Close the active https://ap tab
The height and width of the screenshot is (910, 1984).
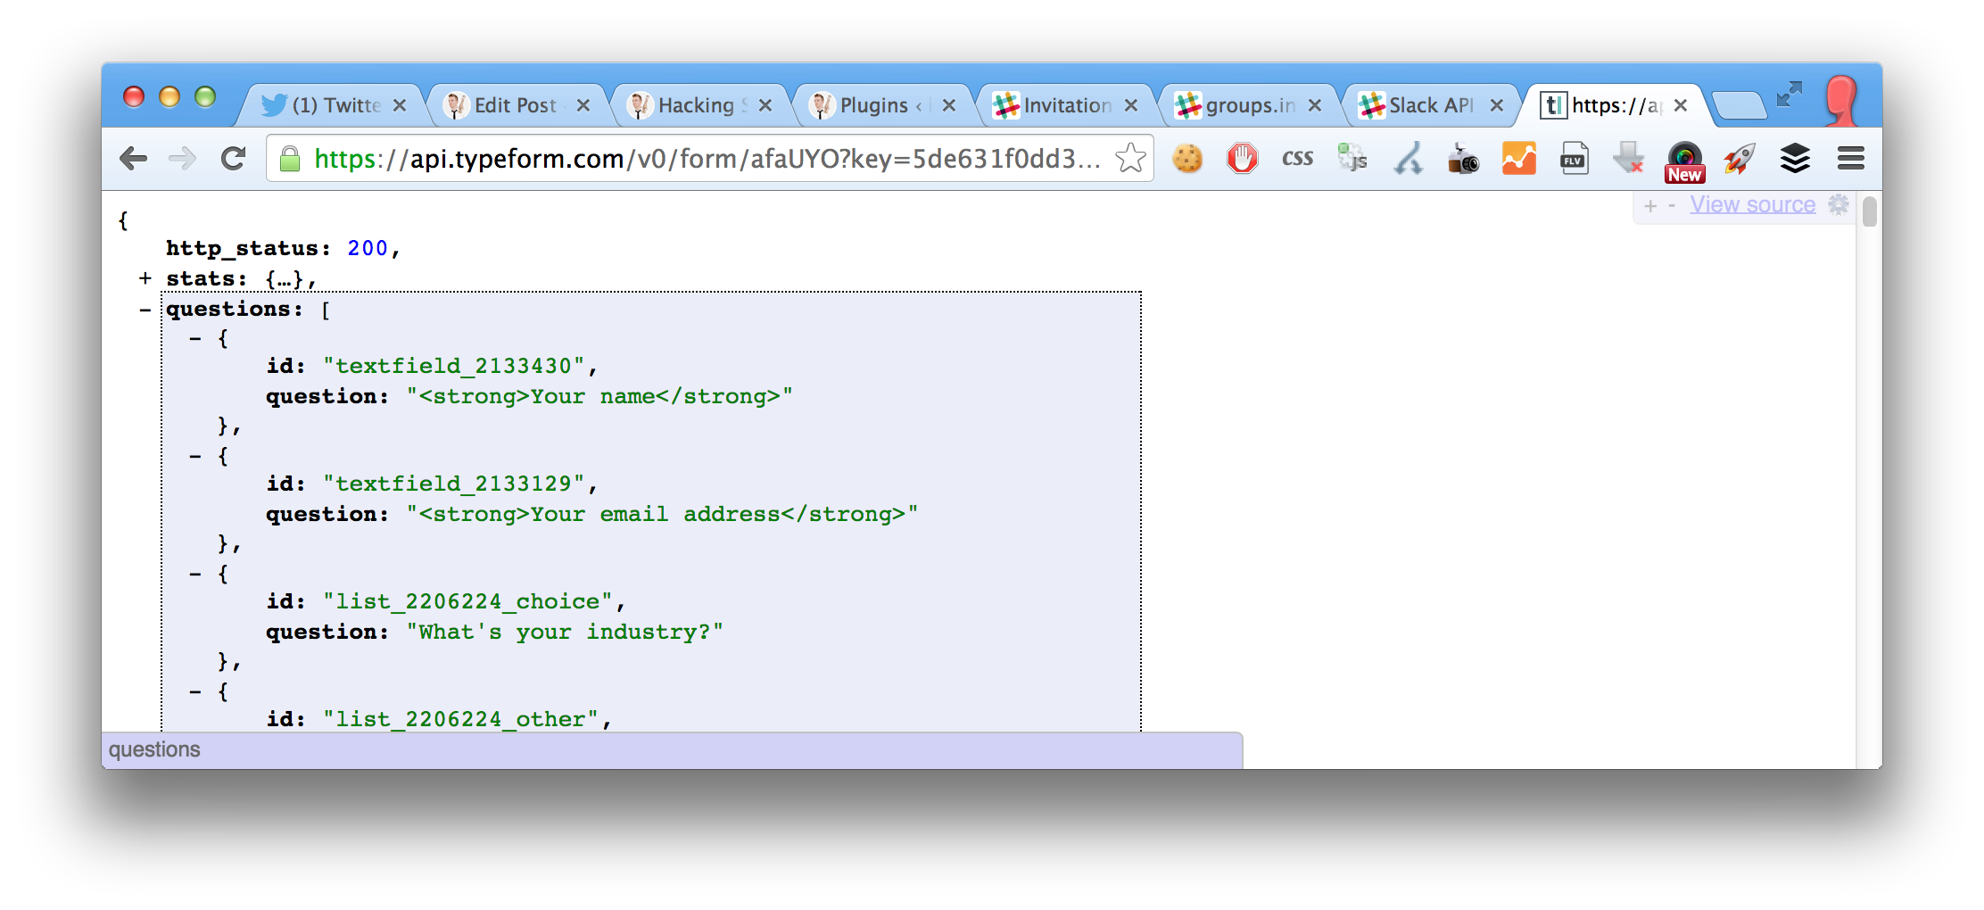click(1680, 105)
